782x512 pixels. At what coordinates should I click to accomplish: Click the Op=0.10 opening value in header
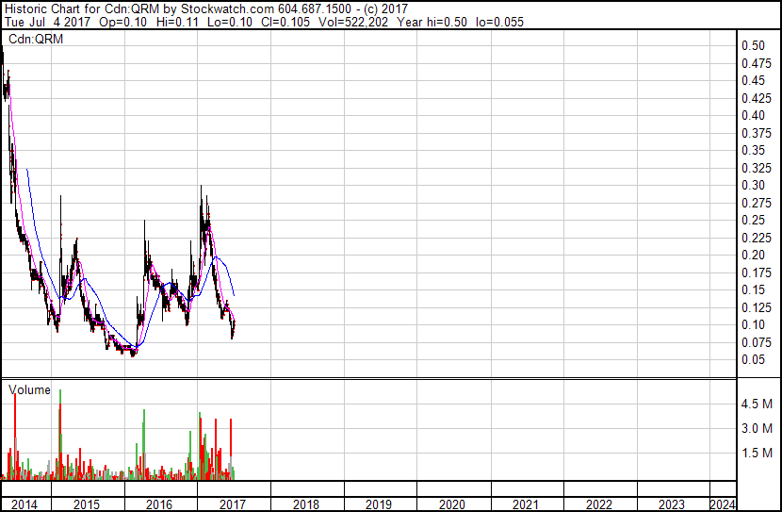(123, 22)
